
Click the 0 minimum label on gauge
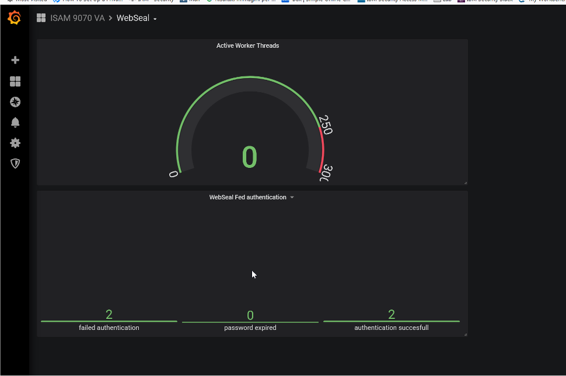pyautogui.click(x=173, y=174)
